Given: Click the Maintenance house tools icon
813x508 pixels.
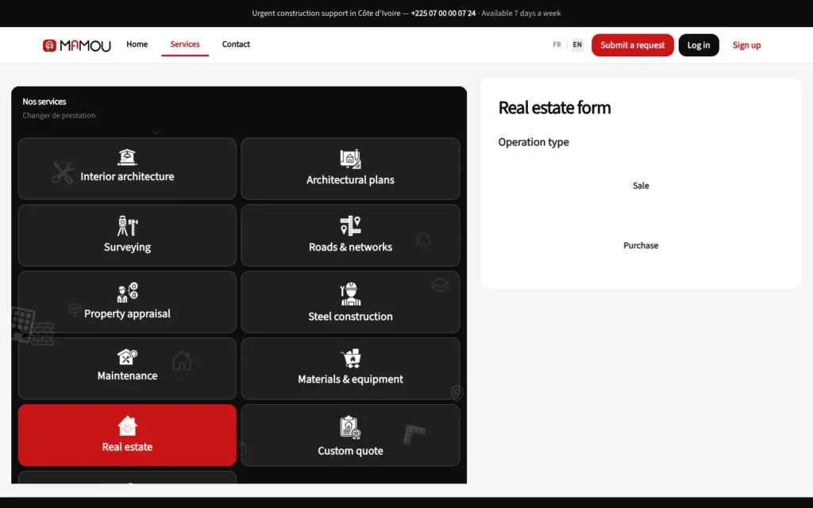Looking at the screenshot, I should pyautogui.click(x=127, y=357).
